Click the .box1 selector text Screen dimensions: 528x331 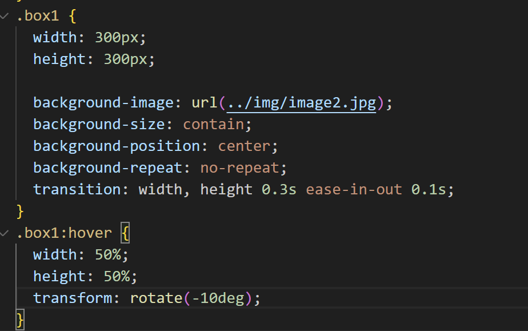[x=38, y=16]
